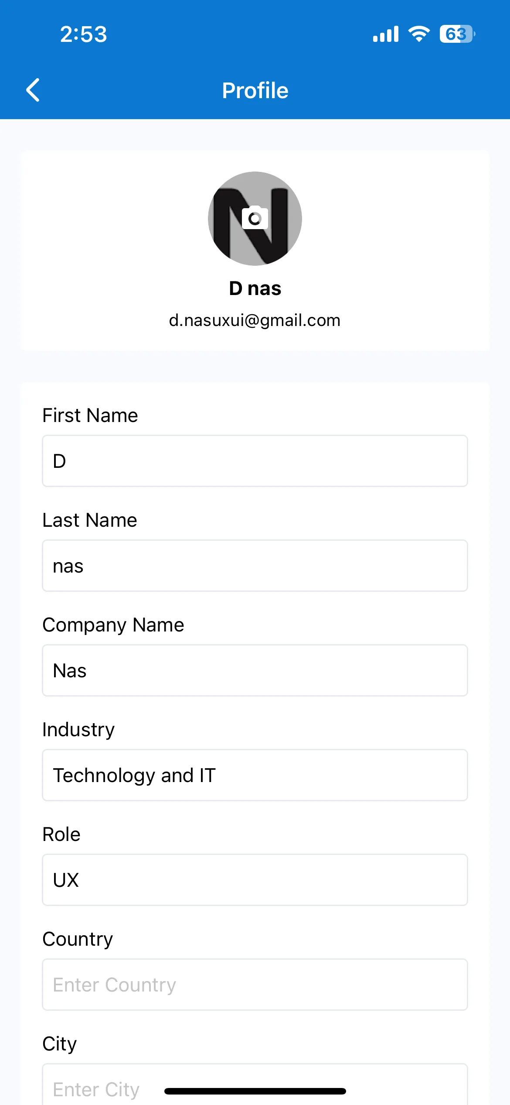Tap the Wi-Fi status icon

click(419, 34)
